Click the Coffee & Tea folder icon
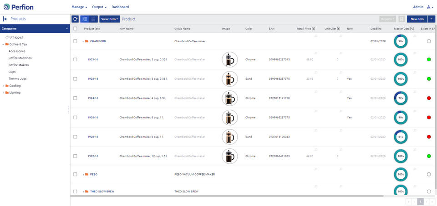The height and width of the screenshot is (206, 437). (7, 44)
